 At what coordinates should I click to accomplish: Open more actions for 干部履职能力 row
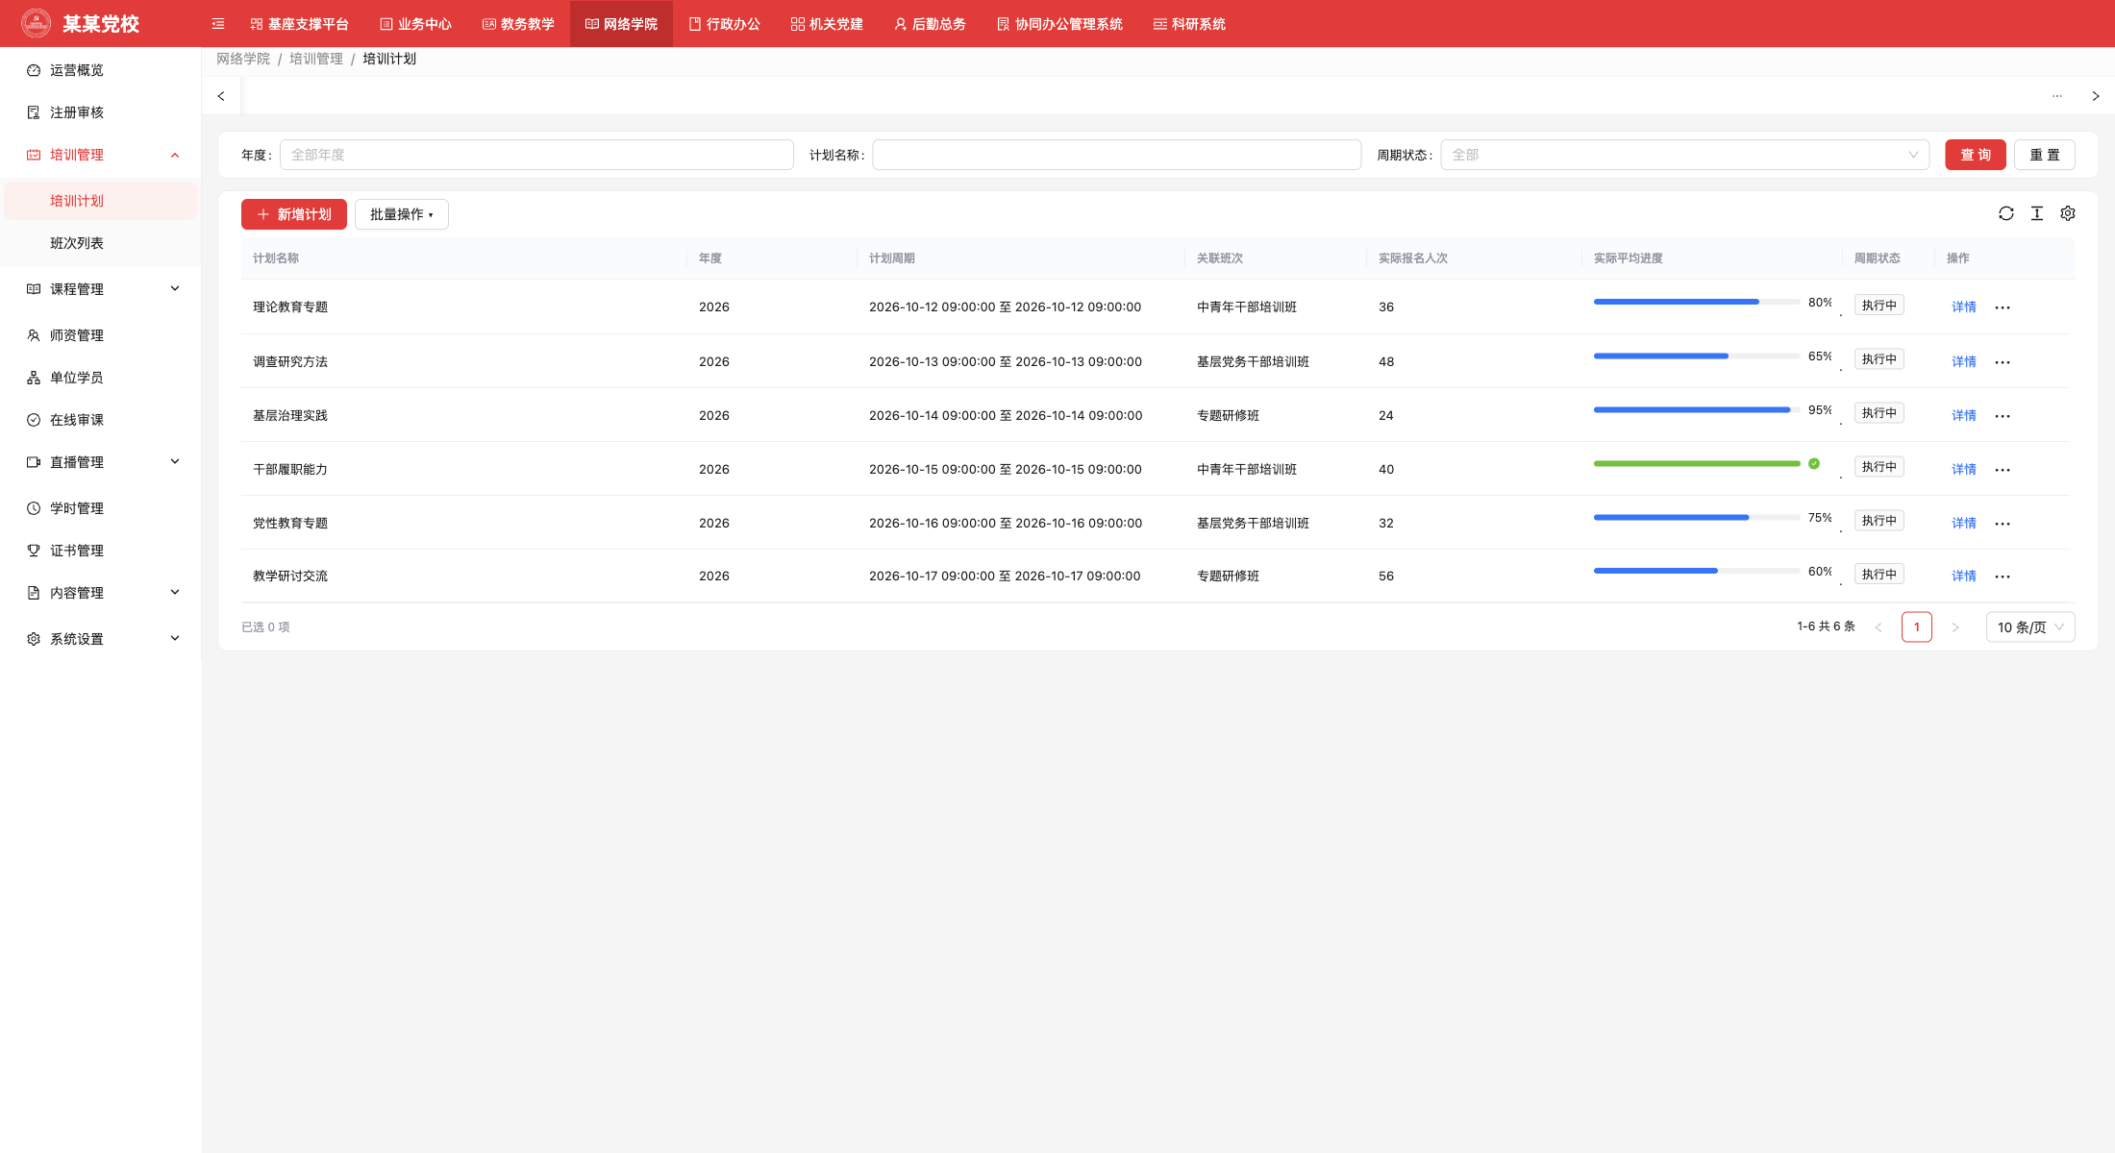(2003, 470)
